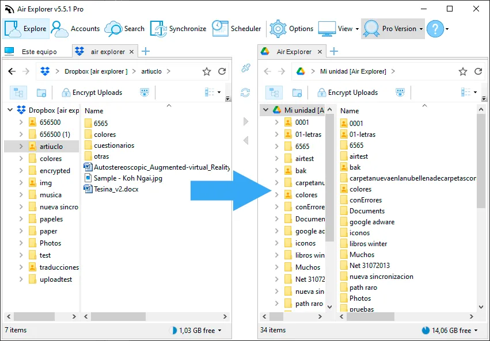Viewport: 490px width, 341px height.
Task: Open the Scheduler
Action: pos(236,29)
